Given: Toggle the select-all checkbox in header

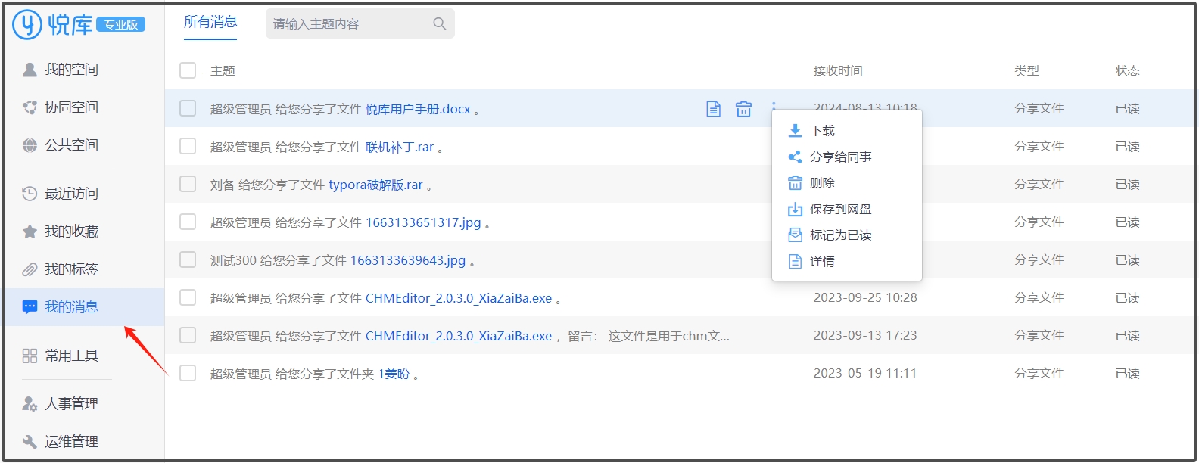Looking at the screenshot, I should pos(188,70).
